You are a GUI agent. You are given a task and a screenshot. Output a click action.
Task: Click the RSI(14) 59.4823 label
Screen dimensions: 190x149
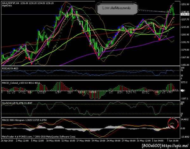click(10, 69)
